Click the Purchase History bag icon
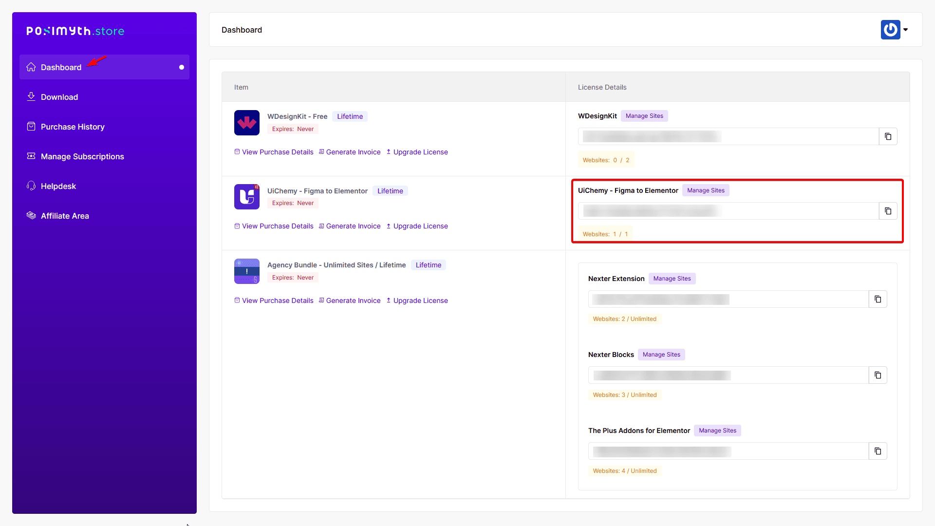Image resolution: width=935 pixels, height=526 pixels. pos(31,126)
